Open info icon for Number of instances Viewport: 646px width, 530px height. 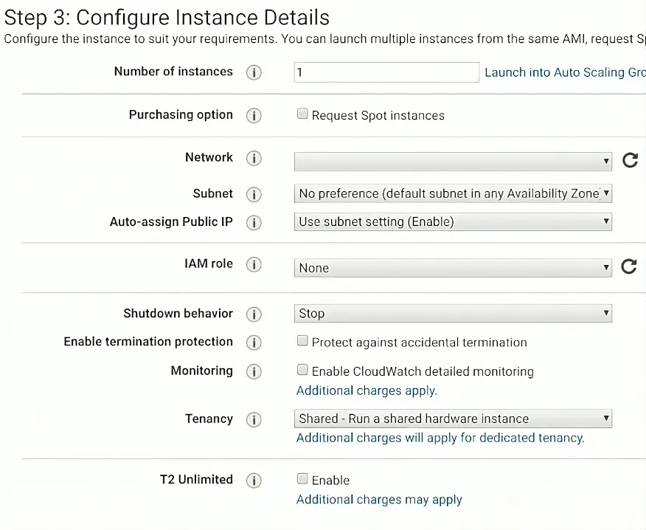254,72
